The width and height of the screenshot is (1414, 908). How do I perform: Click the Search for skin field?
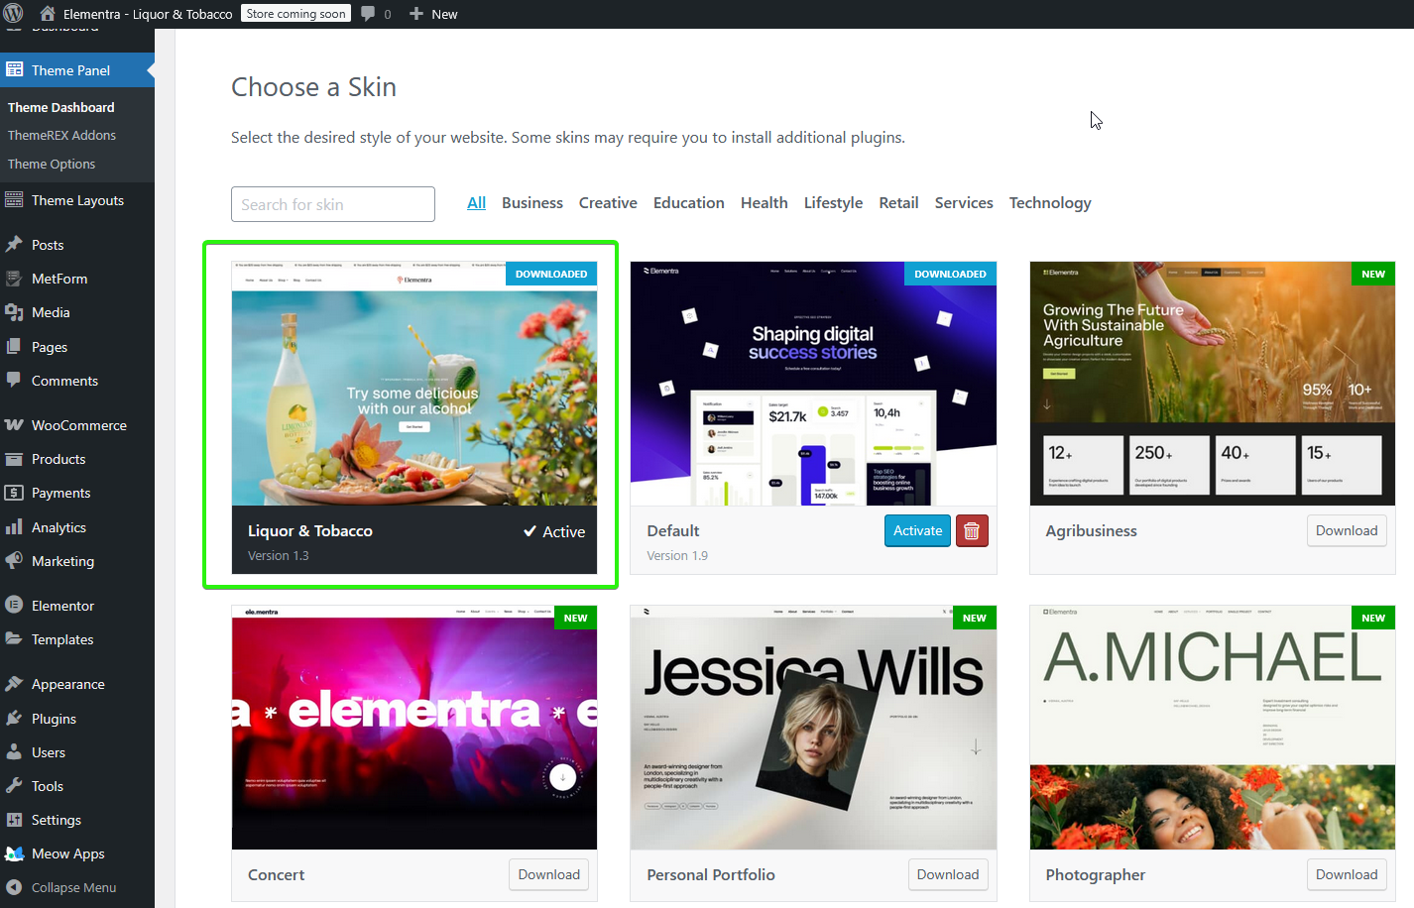coord(333,204)
